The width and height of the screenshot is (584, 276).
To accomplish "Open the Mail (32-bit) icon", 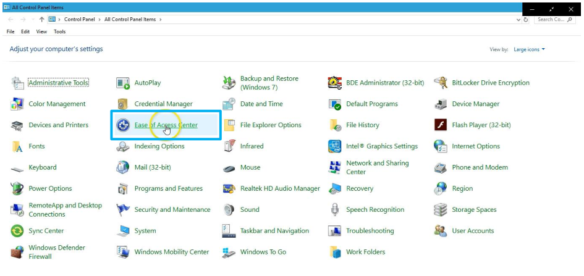I will click(123, 168).
